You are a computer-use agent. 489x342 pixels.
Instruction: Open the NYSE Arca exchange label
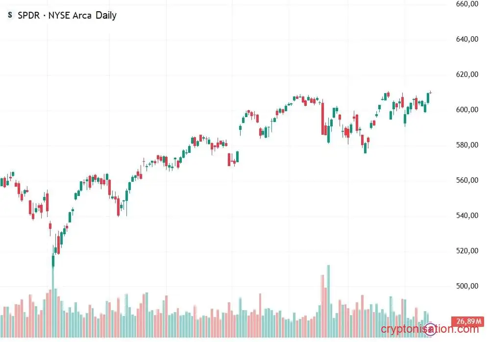point(70,15)
